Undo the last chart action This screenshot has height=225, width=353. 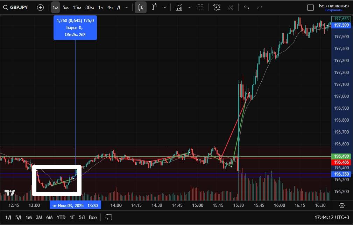click(247, 7)
